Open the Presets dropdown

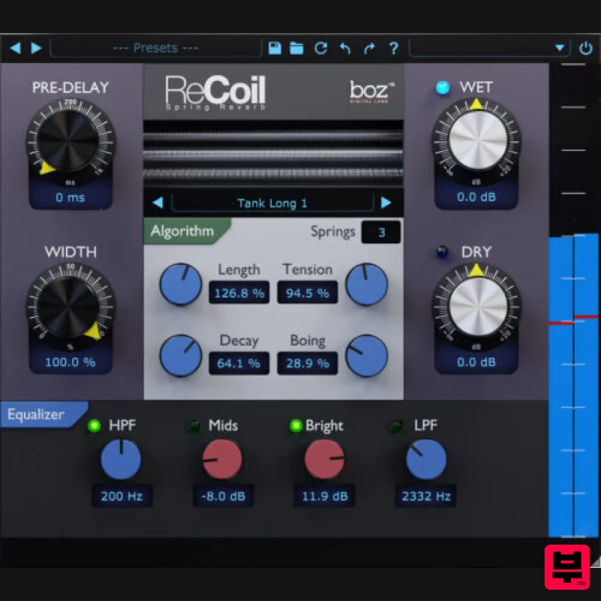click(154, 47)
